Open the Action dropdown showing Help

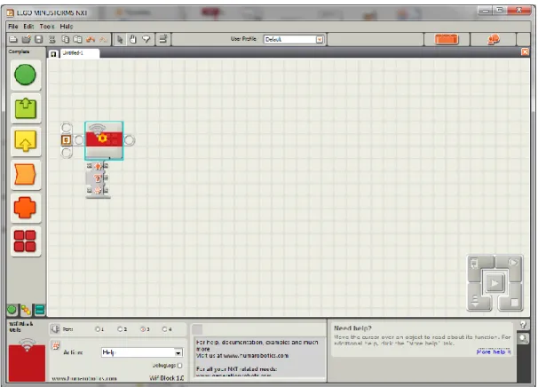pyautogui.click(x=142, y=352)
